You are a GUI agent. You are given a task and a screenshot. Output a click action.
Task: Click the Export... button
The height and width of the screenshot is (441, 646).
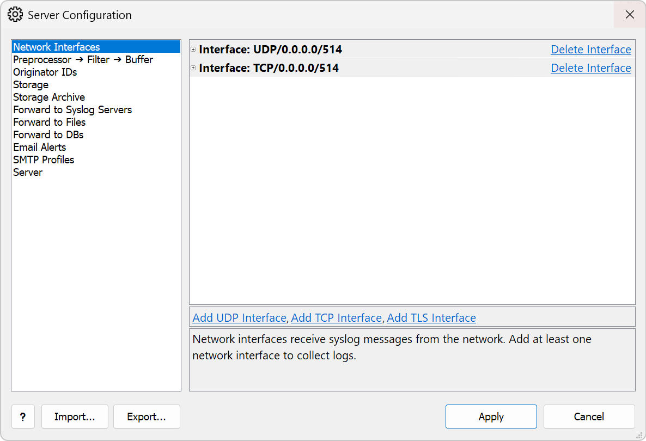tap(147, 416)
